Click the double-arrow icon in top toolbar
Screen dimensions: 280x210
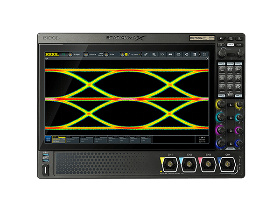(x=170, y=55)
